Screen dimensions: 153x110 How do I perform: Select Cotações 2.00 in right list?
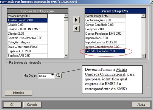[105, 29]
